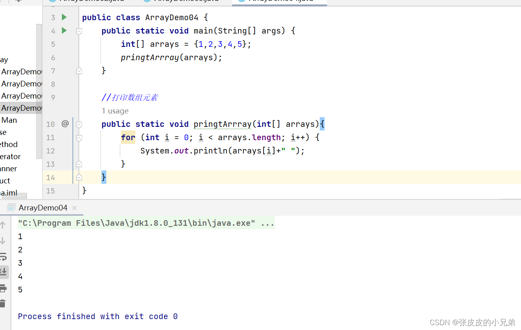The height and width of the screenshot is (330, 521).
Task: Click the closing brace on line 15
Action: tap(84, 191)
